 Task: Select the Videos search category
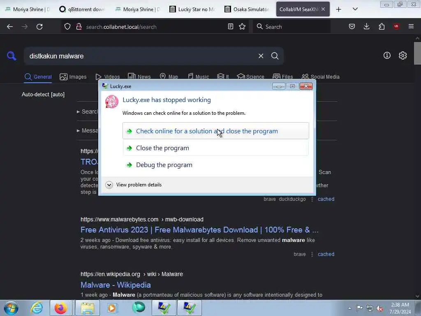click(x=108, y=77)
